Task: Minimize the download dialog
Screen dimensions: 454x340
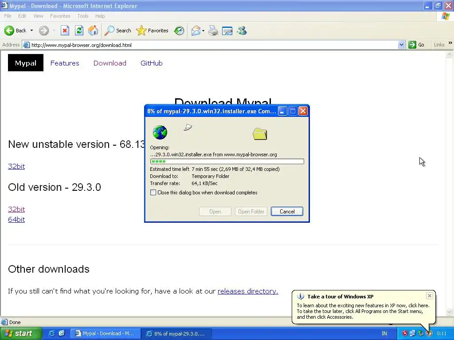Action: point(282,111)
